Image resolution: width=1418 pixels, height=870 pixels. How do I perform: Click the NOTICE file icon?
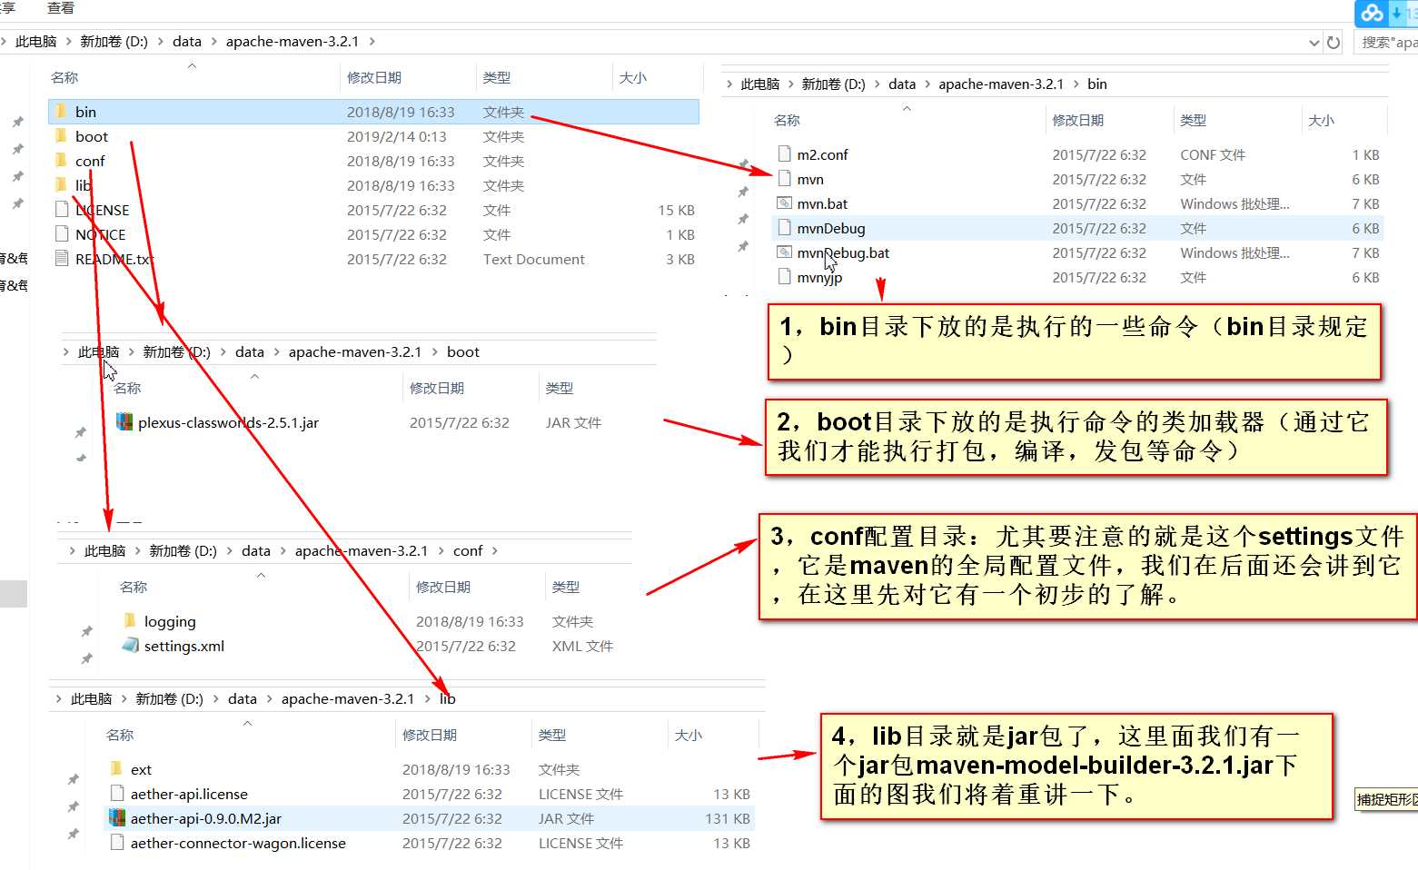pyautogui.click(x=62, y=233)
